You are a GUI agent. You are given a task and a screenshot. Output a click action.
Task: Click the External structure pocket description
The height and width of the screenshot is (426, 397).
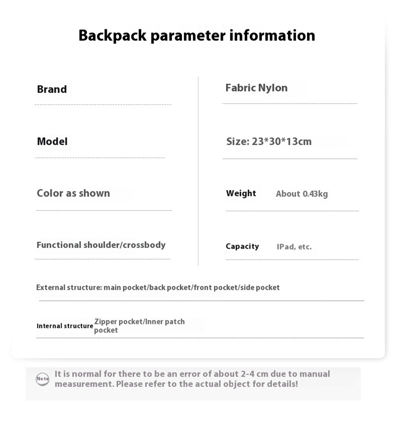point(158,288)
